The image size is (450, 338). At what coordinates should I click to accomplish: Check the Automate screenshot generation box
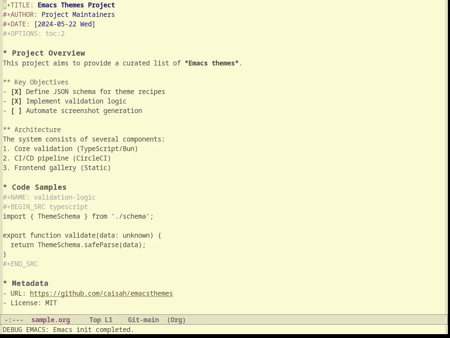click(x=16, y=111)
